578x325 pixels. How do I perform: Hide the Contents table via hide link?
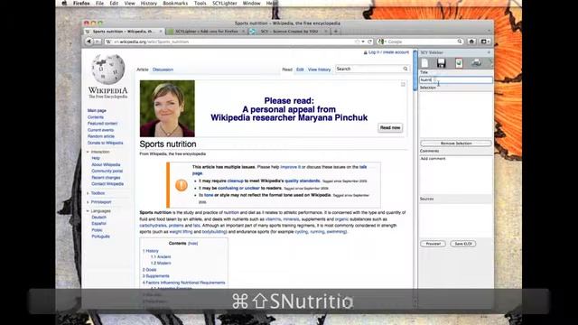pyautogui.click(x=192, y=244)
